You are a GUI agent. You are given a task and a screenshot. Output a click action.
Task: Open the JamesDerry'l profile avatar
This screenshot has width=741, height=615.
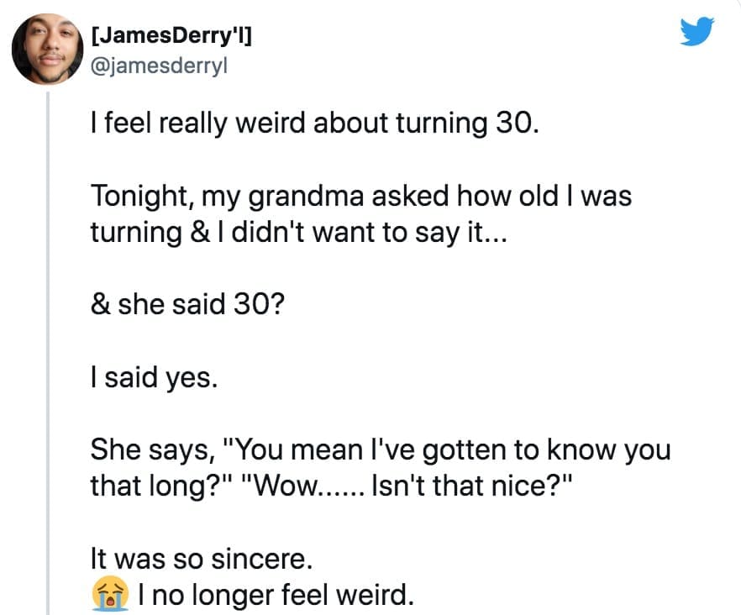pyautogui.click(x=47, y=49)
